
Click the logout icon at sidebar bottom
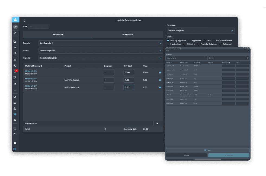click(x=15, y=149)
